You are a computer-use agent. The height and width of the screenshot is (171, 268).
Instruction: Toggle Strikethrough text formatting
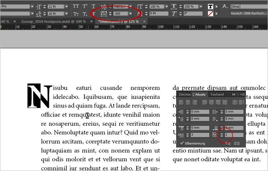pyautogui.click(x=93, y=14)
